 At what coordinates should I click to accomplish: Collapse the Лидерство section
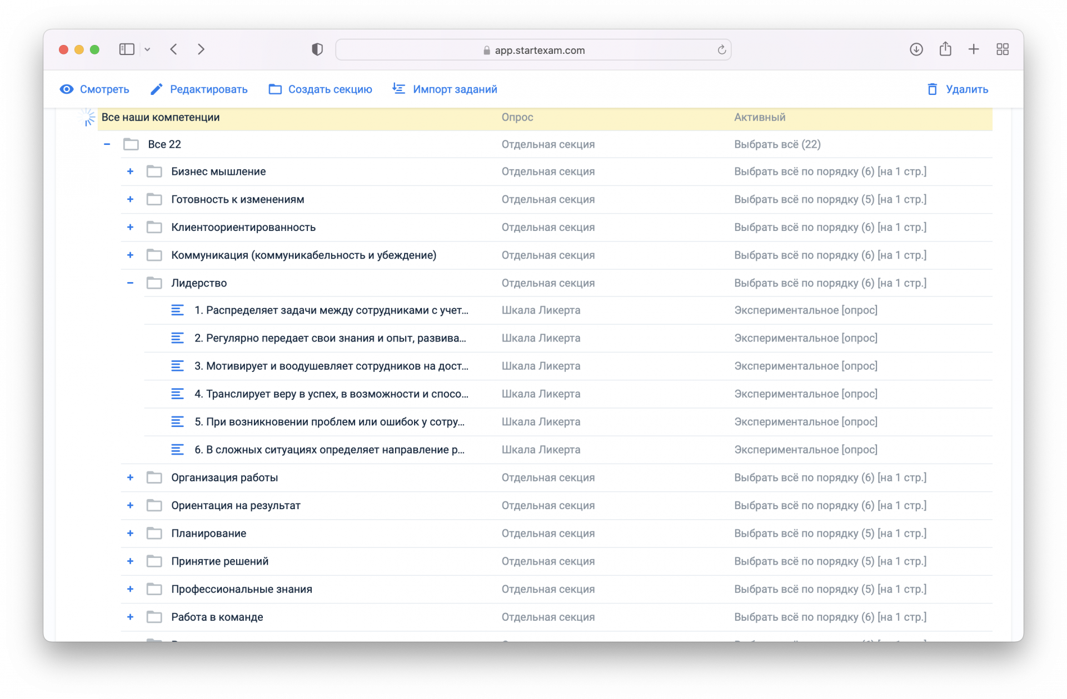click(130, 283)
